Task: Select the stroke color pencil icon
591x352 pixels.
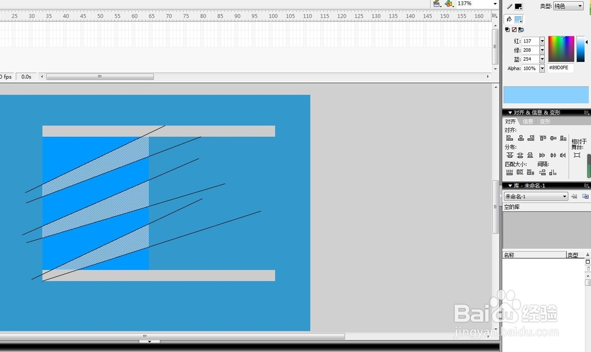Action: tap(509, 6)
